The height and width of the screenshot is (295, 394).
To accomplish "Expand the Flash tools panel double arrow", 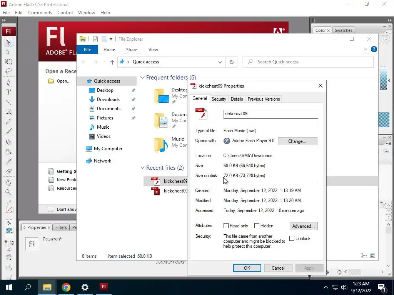I will click(4, 20).
